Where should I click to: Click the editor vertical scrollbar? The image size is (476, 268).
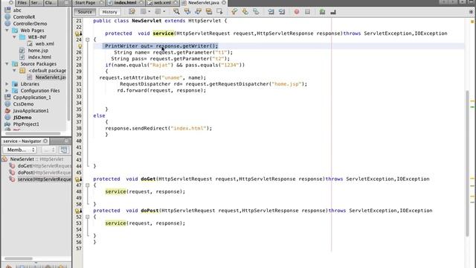pyautogui.click(x=468, y=163)
